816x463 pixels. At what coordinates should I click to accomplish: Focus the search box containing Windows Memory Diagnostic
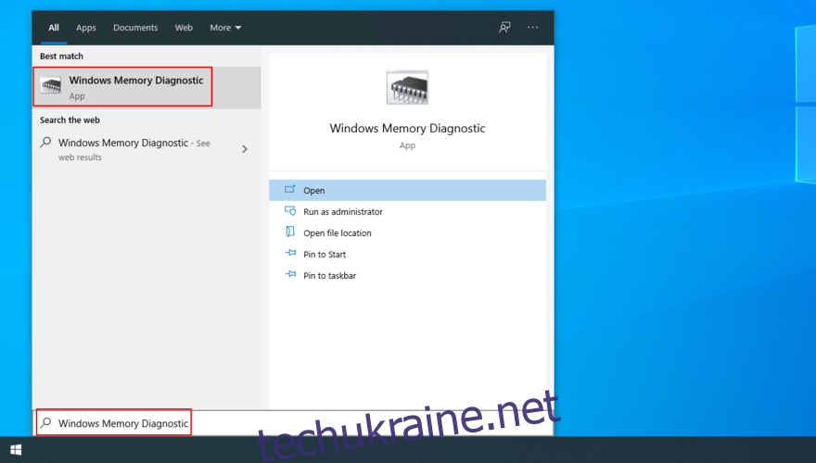click(294, 423)
